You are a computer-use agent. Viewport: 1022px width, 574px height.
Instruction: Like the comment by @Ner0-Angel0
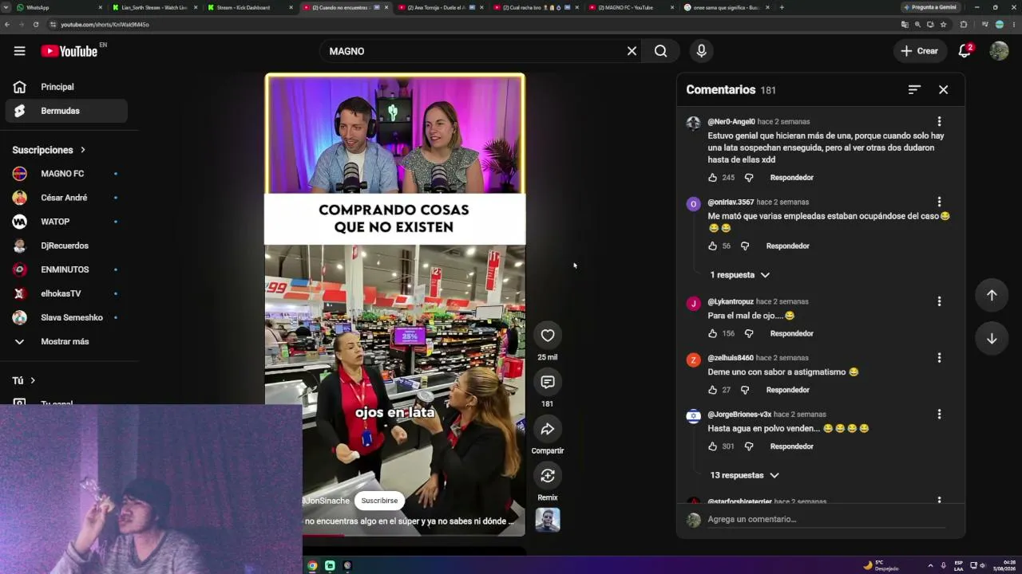(x=713, y=178)
